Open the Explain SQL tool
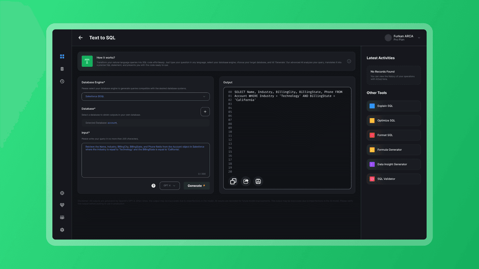Image resolution: width=479 pixels, height=269 pixels. tap(393, 106)
